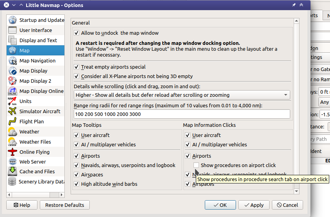Click the Cancel button

click(287, 205)
